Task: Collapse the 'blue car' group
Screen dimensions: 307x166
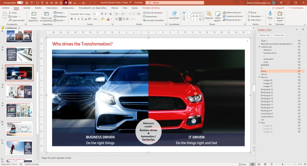Action: point(259,77)
